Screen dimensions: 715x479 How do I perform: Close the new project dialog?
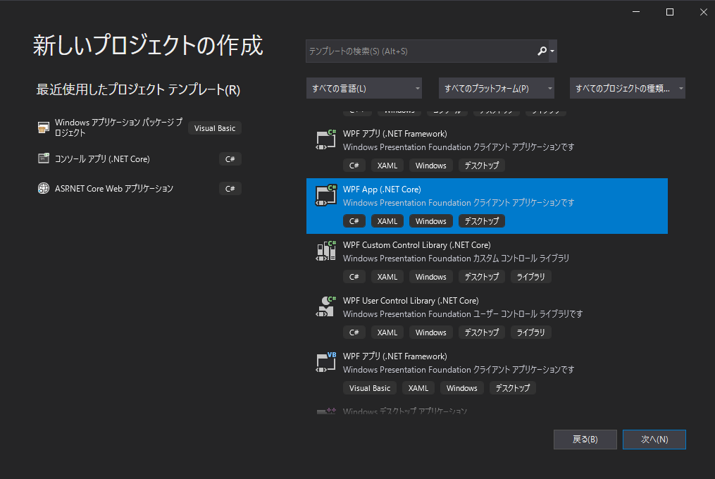click(x=704, y=12)
